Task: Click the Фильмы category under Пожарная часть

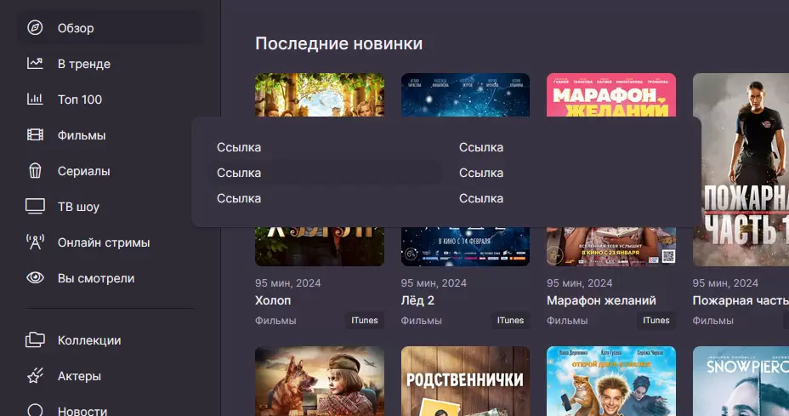Action: point(713,321)
